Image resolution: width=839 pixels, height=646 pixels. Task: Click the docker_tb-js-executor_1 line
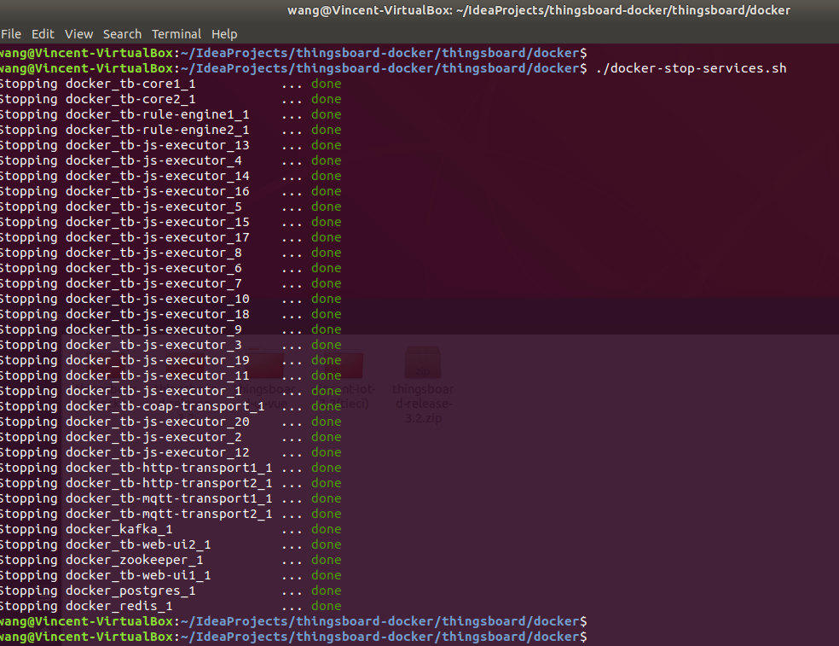(171, 391)
